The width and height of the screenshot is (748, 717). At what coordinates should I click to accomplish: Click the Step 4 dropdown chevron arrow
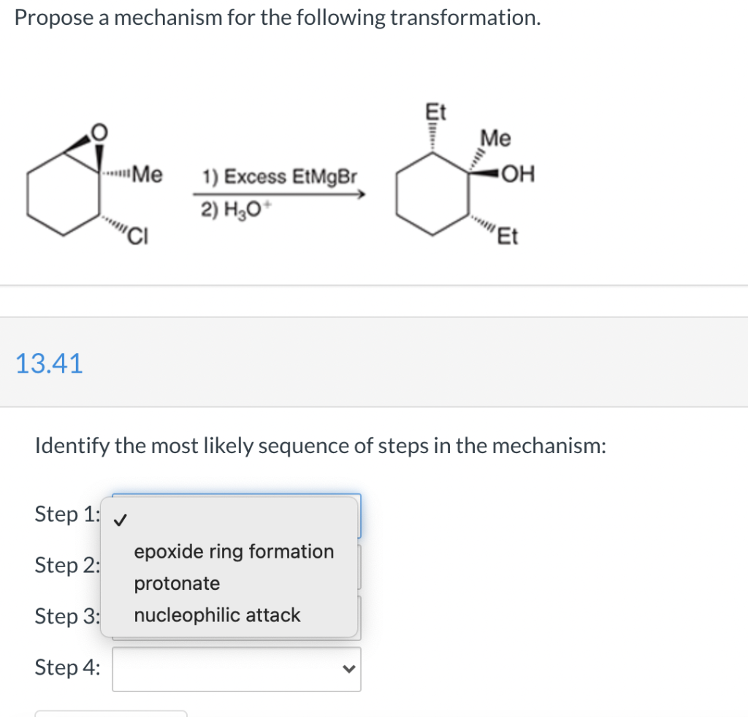[349, 668]
